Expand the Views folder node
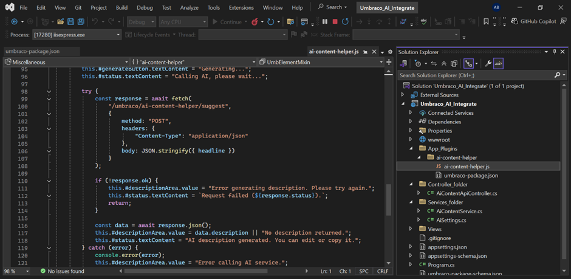The height and width of the screenshot is (279, 571). point(411,229)
